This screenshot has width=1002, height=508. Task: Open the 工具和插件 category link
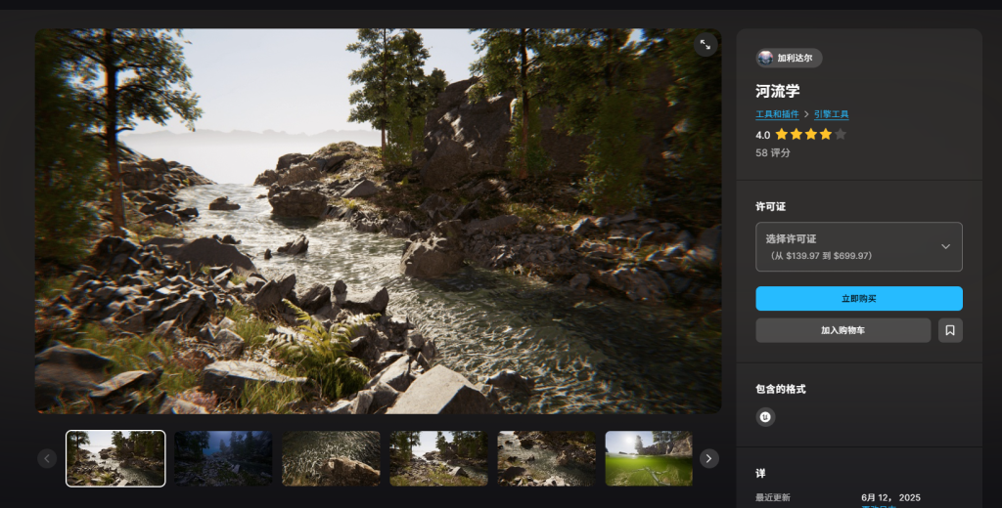pos(778,115)
